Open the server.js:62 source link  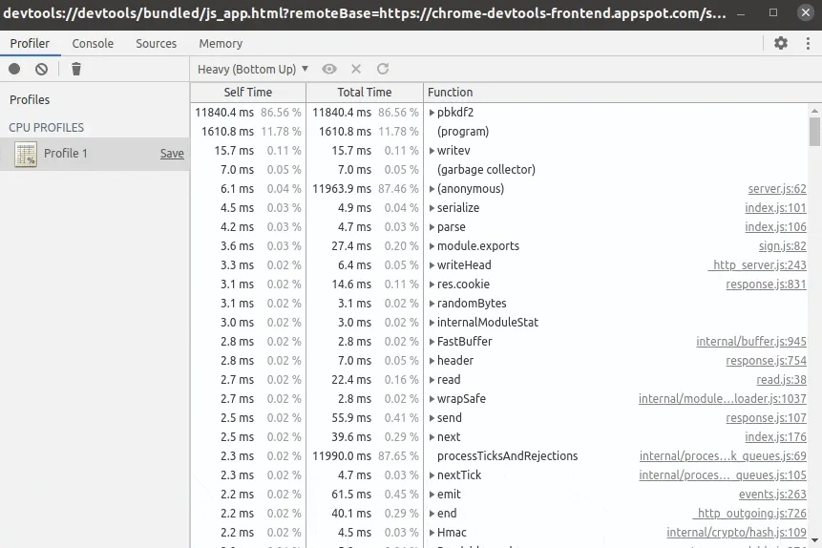click(776, 189)
